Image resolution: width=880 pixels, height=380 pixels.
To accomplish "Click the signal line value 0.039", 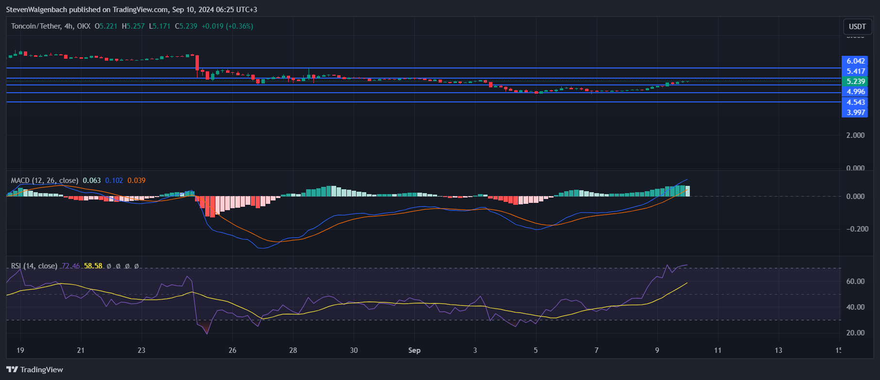I will 136,181.
